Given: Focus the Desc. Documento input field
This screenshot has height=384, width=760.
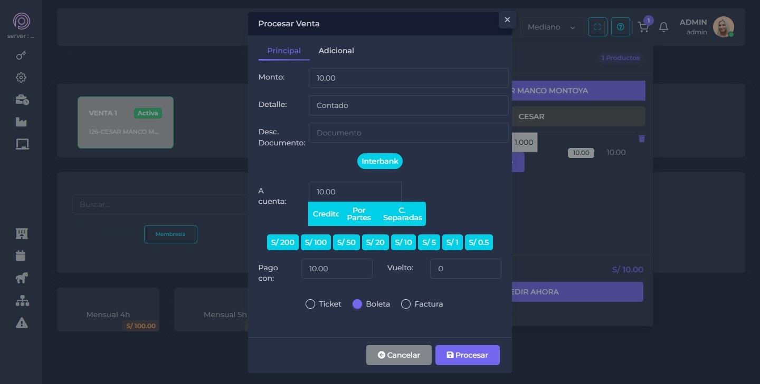Looking at the screenshot, I should [x=408, y=133].
